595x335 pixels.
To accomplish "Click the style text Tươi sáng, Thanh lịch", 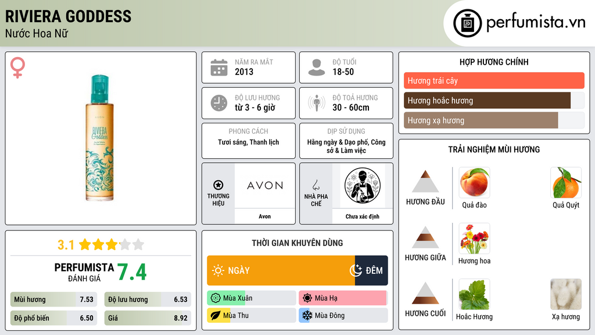I will tap(249, 142).
